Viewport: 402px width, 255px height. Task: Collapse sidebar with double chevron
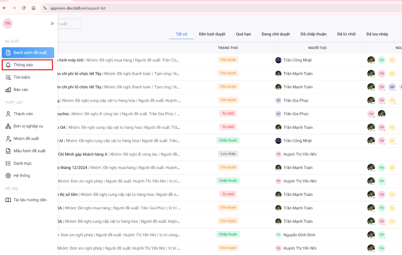coord(52,24)
